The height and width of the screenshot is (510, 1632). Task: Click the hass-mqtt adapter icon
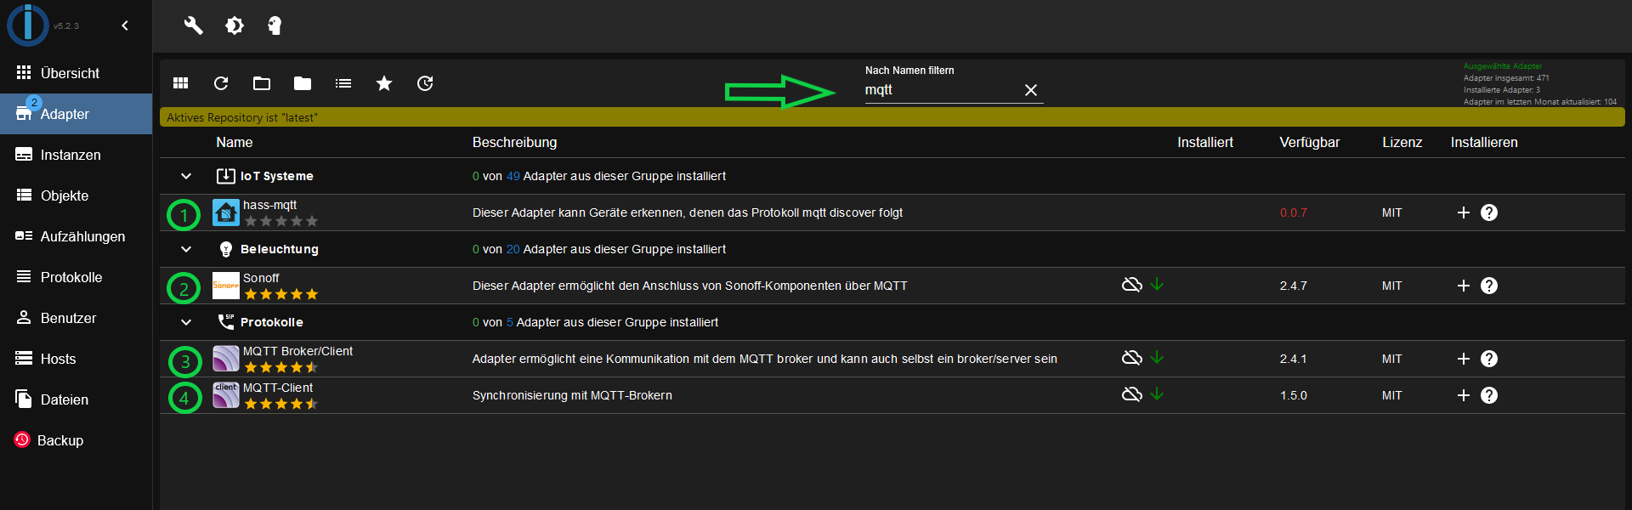coord(226,212)
